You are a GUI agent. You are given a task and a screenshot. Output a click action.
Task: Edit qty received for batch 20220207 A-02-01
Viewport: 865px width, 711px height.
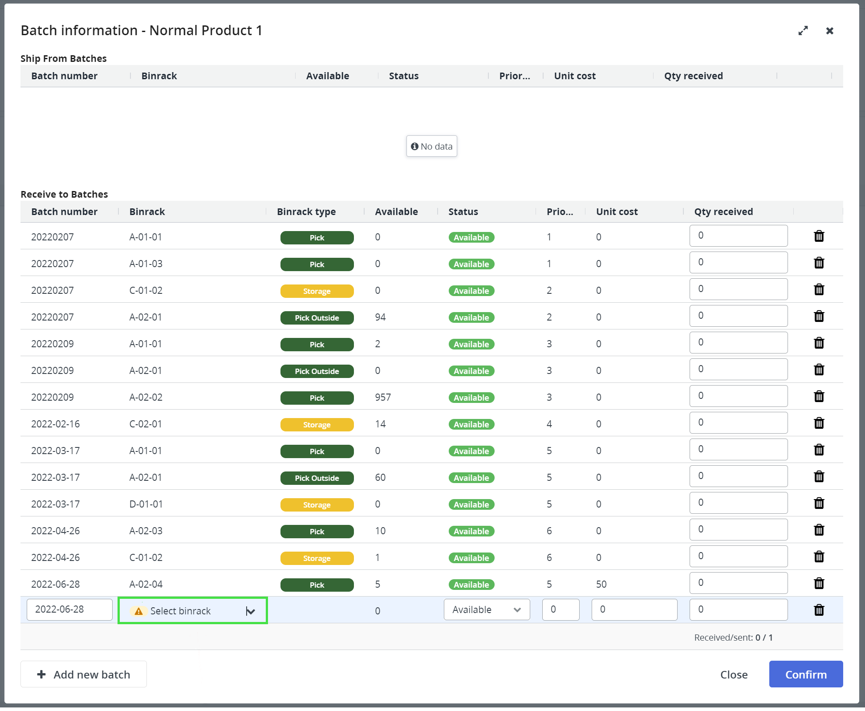[738, 316]
